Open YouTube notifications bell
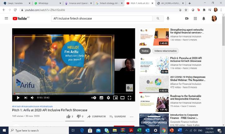 point(204,18)
